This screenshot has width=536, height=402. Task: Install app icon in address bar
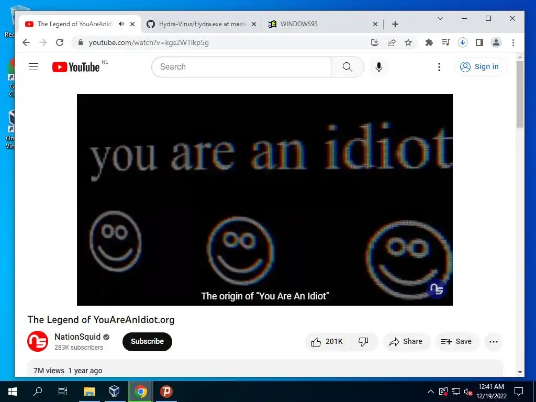click(x=375, y=42)
